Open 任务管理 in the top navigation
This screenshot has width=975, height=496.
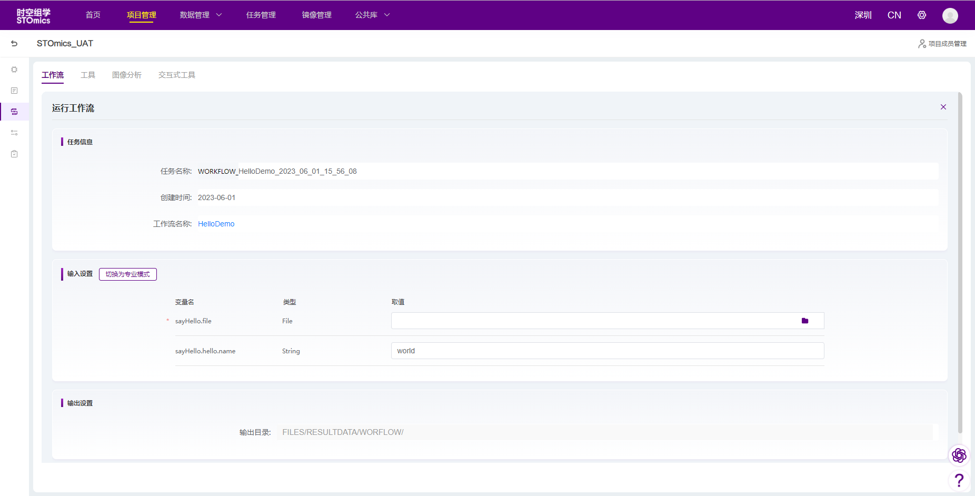(261, 15)
